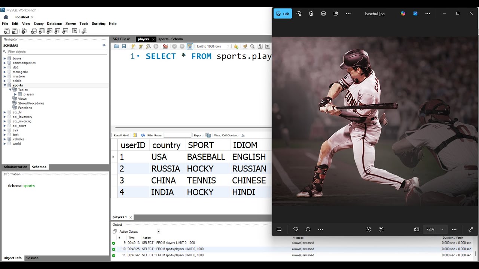
Task: Click the Filter Rows input field
Action: tap(177, 135)
